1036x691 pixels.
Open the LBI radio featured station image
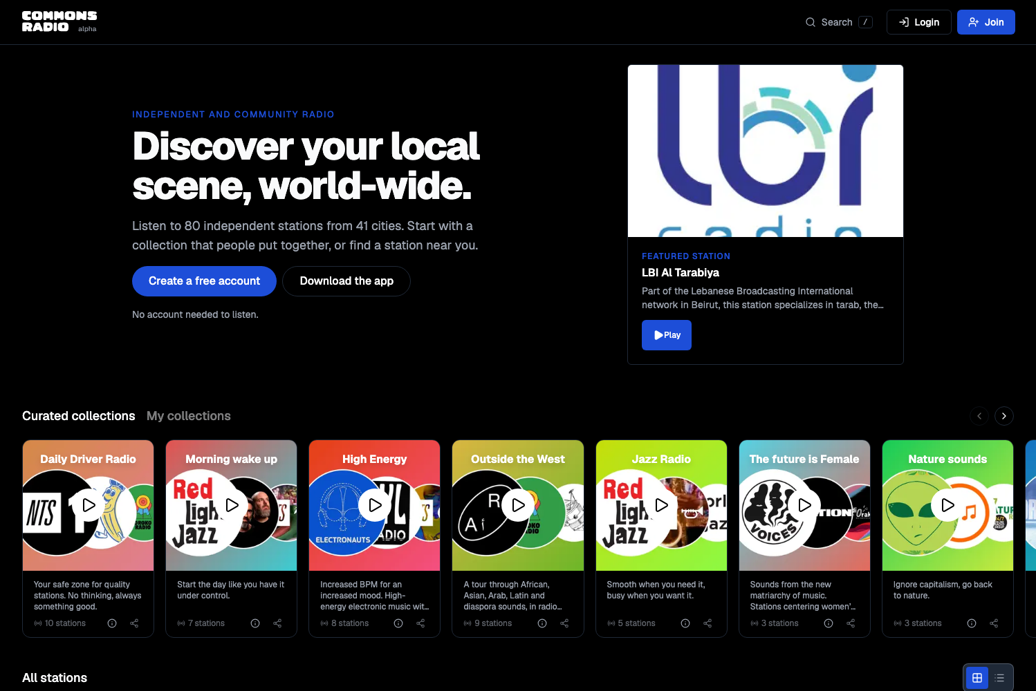click(x=765, y=151)
